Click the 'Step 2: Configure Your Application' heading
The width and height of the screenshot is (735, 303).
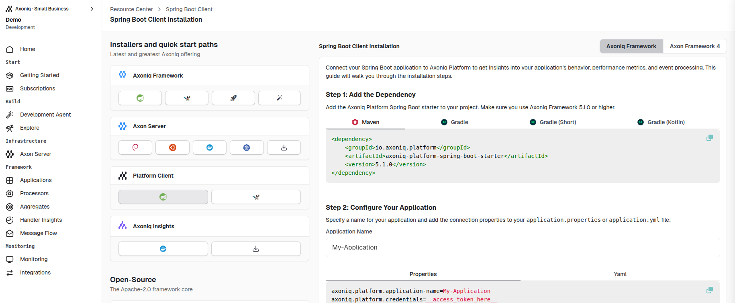click(x=381, y=207)
